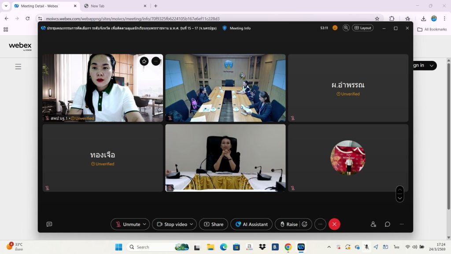
Task: Open the reactions emoji picker
Action: click(x=304, y=224)
